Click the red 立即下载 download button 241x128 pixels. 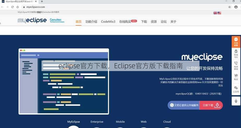pos(211,105)
